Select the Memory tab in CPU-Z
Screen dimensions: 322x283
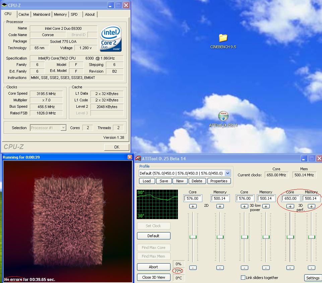click(x=60, y=14)
